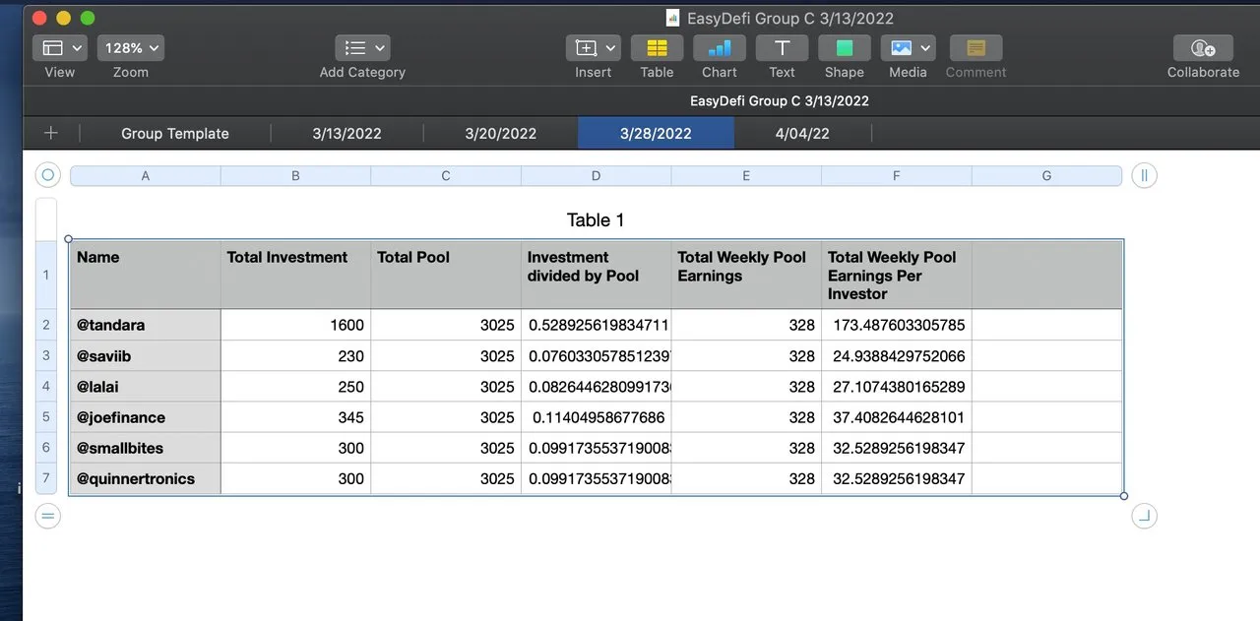This screenshot has width=1260, height=621.
Task: Select the @quinnertronics cell
Action: [146, 478]
